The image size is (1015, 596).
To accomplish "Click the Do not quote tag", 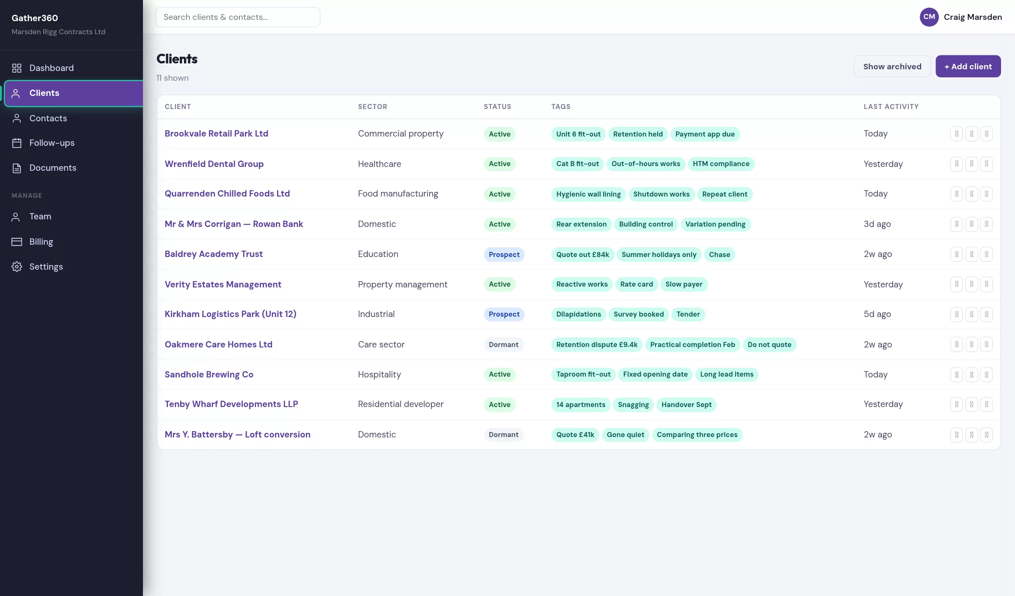I will click(769, 344).
